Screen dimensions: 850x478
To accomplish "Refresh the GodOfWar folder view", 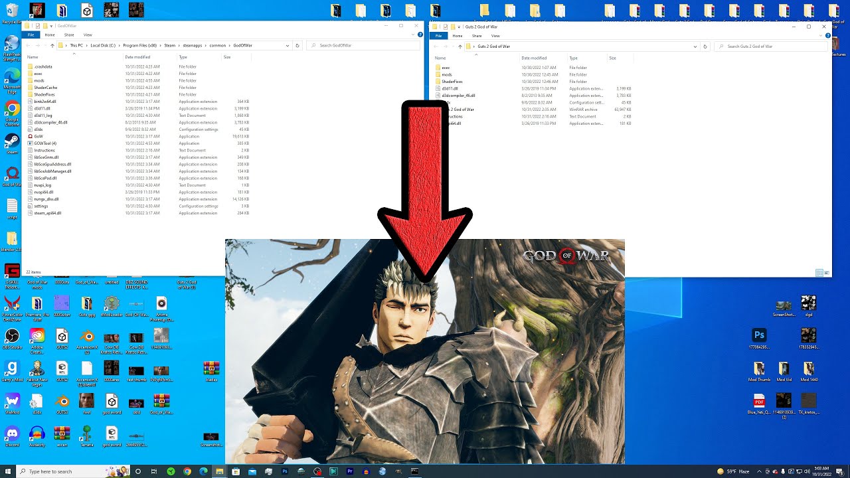I will (297, 45).
